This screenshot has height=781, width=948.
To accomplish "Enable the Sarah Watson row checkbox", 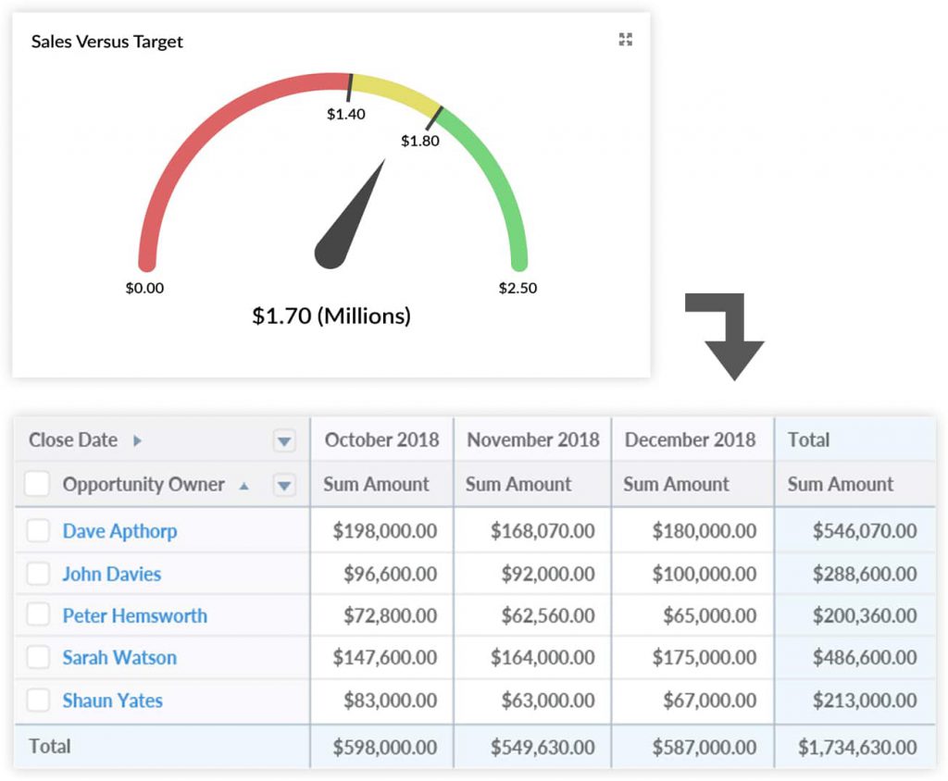I will point(38,658).
